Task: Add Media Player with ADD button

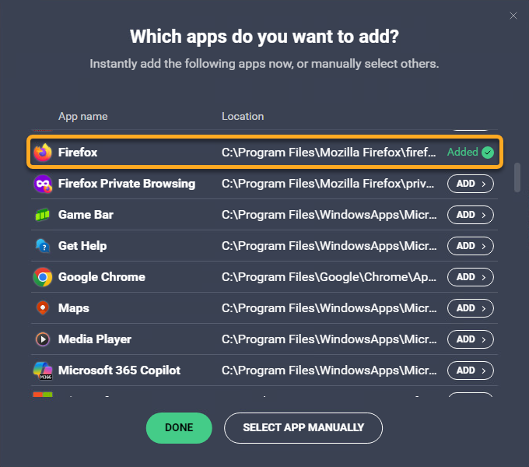Action: 470,339
